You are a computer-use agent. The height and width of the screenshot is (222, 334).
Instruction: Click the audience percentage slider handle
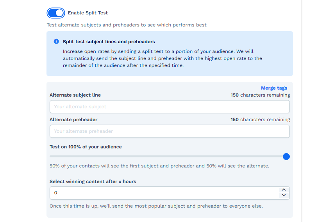point(286,157)
